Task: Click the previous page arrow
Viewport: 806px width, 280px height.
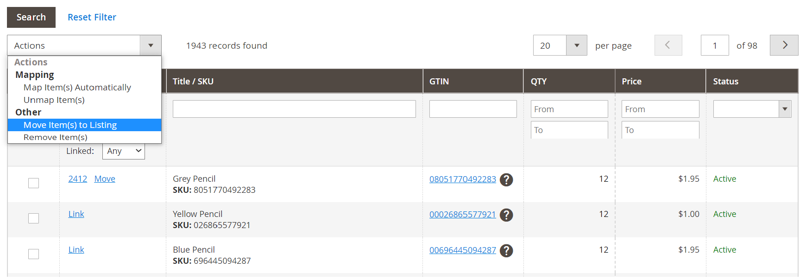Action: coord(668,45)
